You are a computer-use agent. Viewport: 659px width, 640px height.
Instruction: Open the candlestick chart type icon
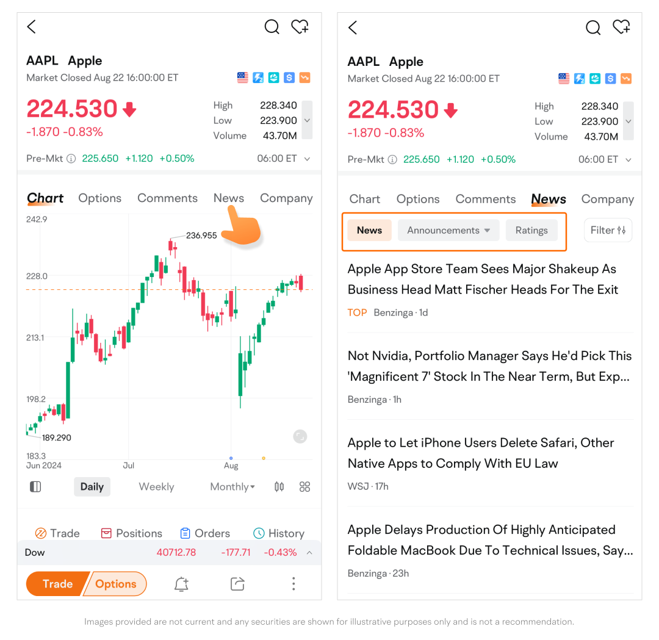[x=279, y=487]
